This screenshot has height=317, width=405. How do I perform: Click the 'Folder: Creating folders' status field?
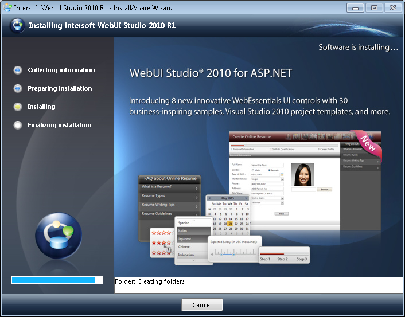click(258, 282)
